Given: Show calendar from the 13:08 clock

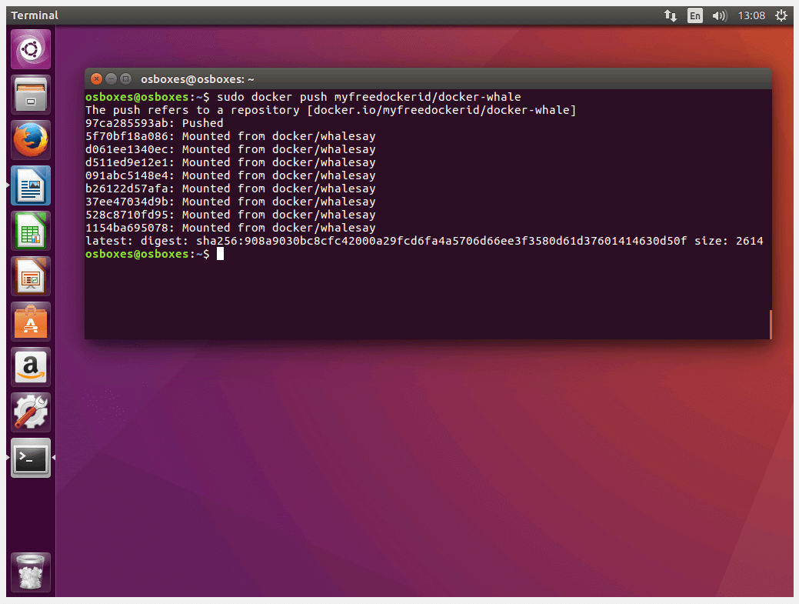Looking at the screenshot, I should click(x=751, y=15).
